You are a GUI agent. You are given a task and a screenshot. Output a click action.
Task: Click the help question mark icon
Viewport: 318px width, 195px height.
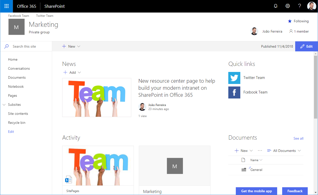[x=299, y=6]
